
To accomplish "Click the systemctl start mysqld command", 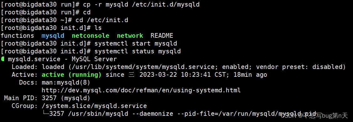I will (136, 43).
